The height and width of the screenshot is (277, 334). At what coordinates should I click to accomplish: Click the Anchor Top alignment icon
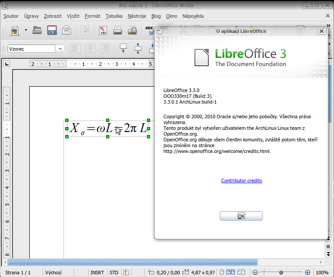point(123,48)
